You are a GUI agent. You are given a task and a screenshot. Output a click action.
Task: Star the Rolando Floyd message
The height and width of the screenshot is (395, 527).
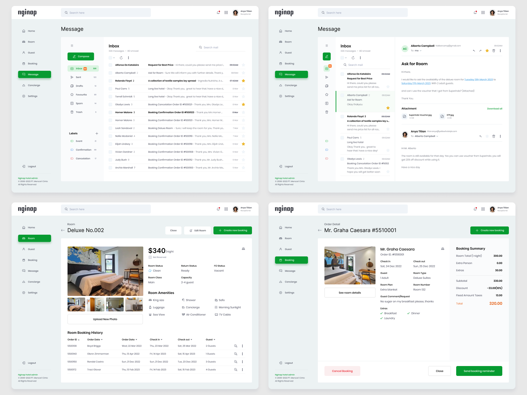[x=243, y=80]
